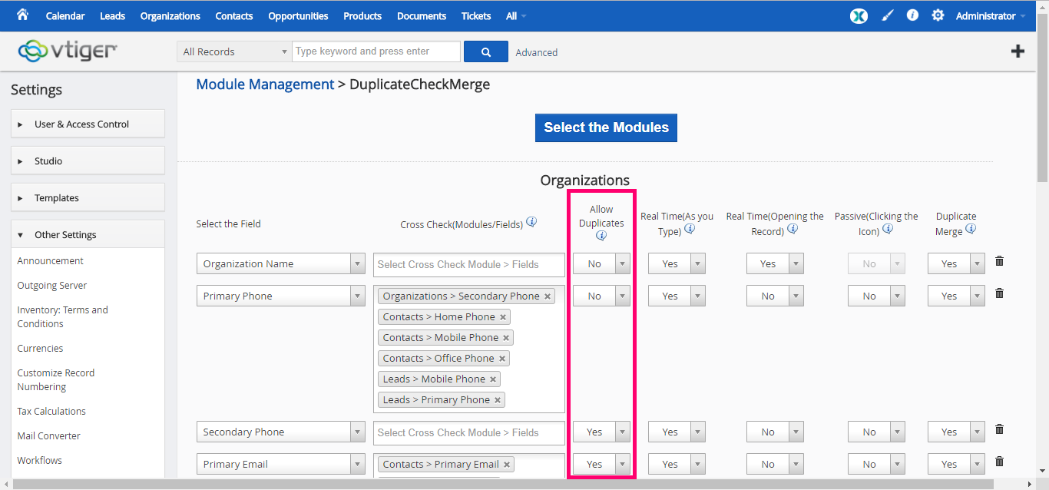Expand User & Access Control section
This screenshot has width=1049, height=490.
point(88,124)
